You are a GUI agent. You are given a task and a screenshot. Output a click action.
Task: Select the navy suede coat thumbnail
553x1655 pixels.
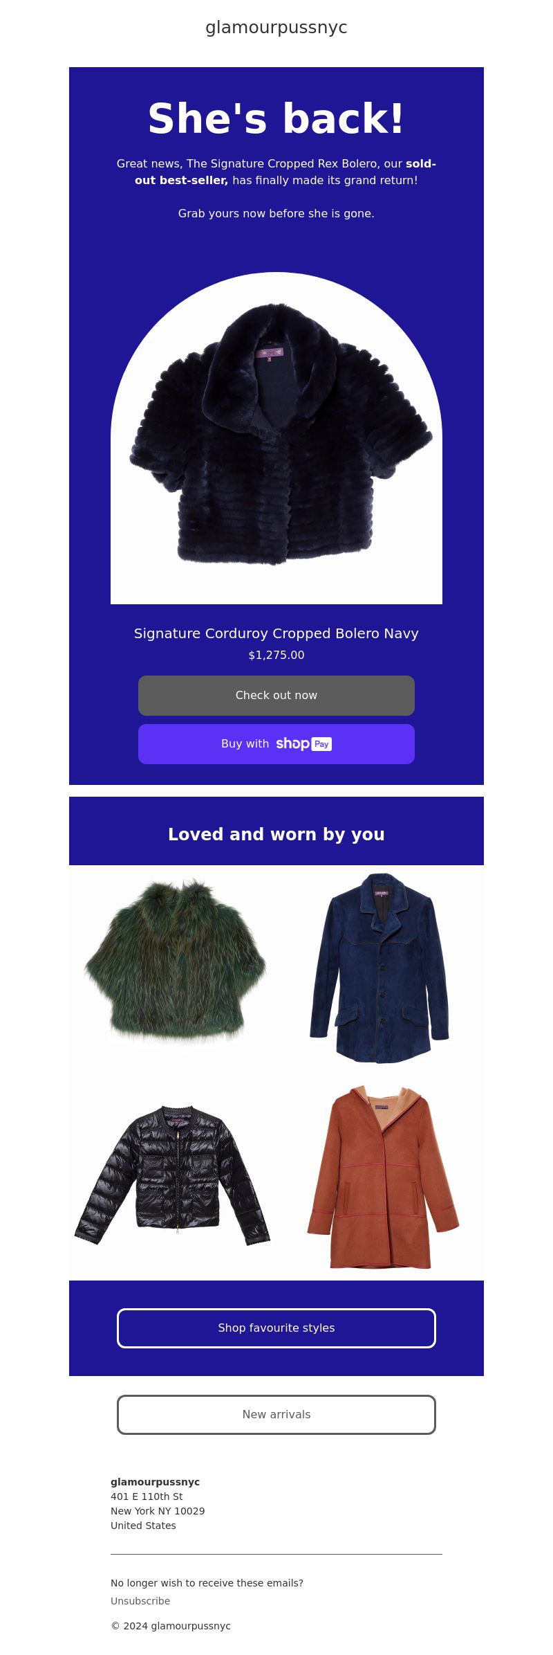coord(380,969)
